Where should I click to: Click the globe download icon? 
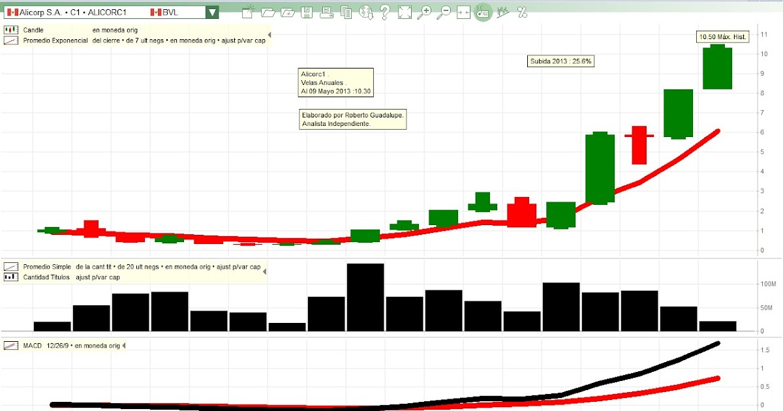click(x=365, y=12)
